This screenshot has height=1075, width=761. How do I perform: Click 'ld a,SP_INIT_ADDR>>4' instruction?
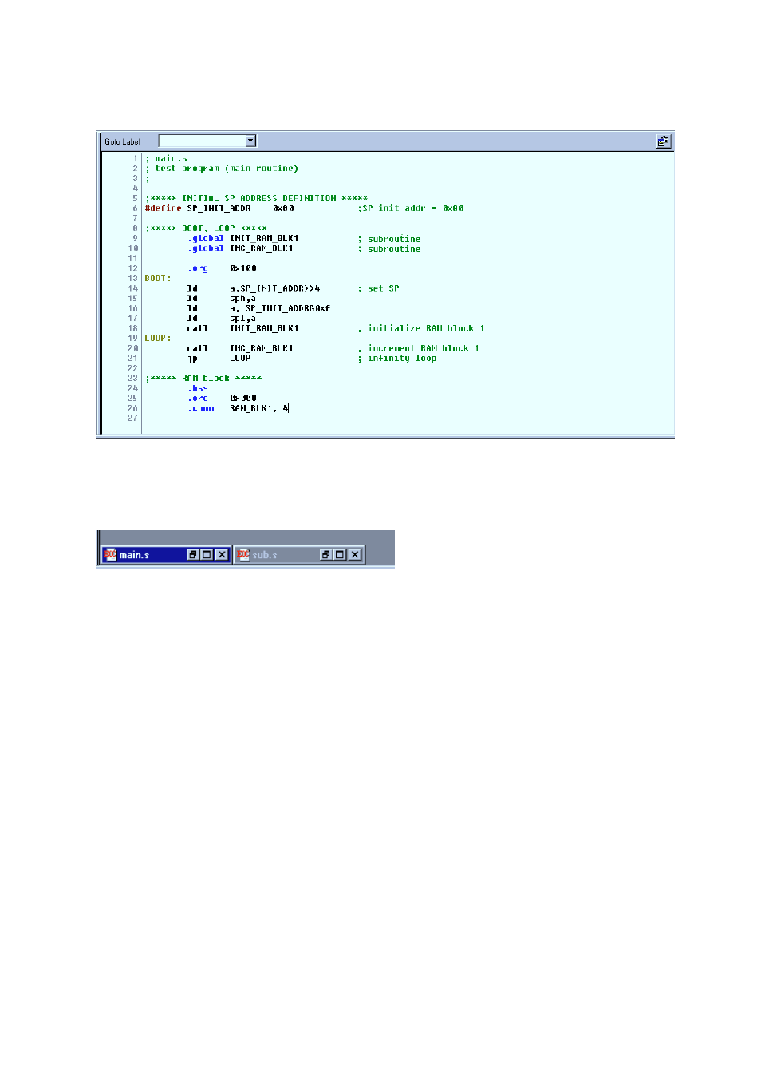(254, 288)
